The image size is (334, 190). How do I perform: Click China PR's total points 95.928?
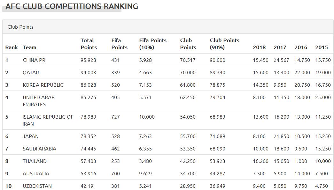tap(88, 60)
